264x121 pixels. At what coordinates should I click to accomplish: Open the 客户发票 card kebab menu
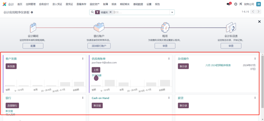[x=83, y=59]
